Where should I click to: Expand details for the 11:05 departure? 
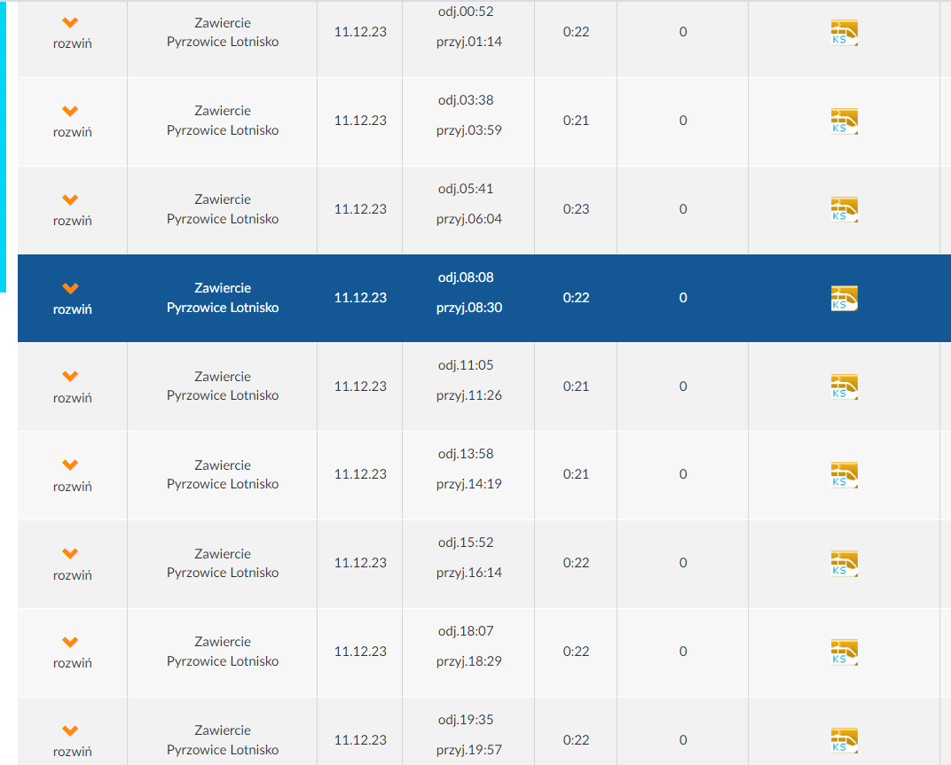[72, 386]
